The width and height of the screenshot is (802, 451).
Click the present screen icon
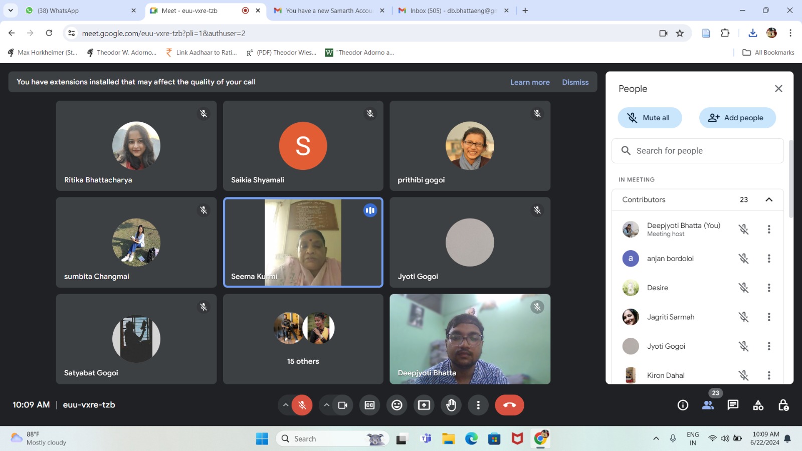(424, 405)
